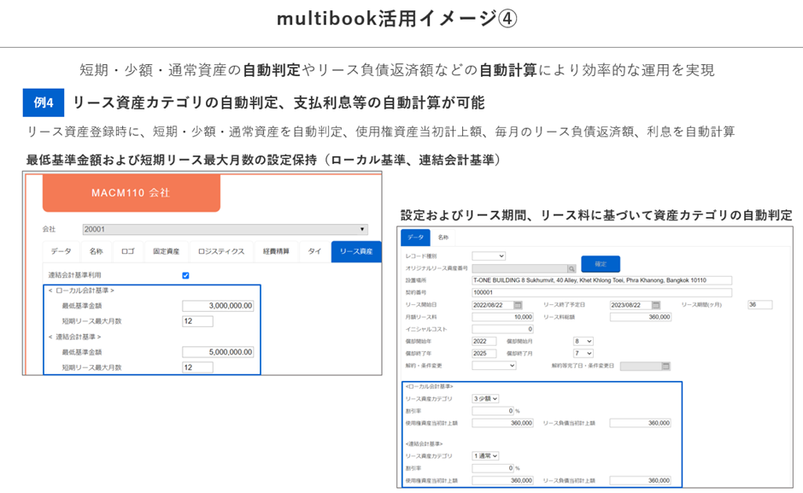Expand the 解約・条件変更 dropdown
The height and width of the screenshot is (493, 803).
pyautogui.click(x=494, y=366)
